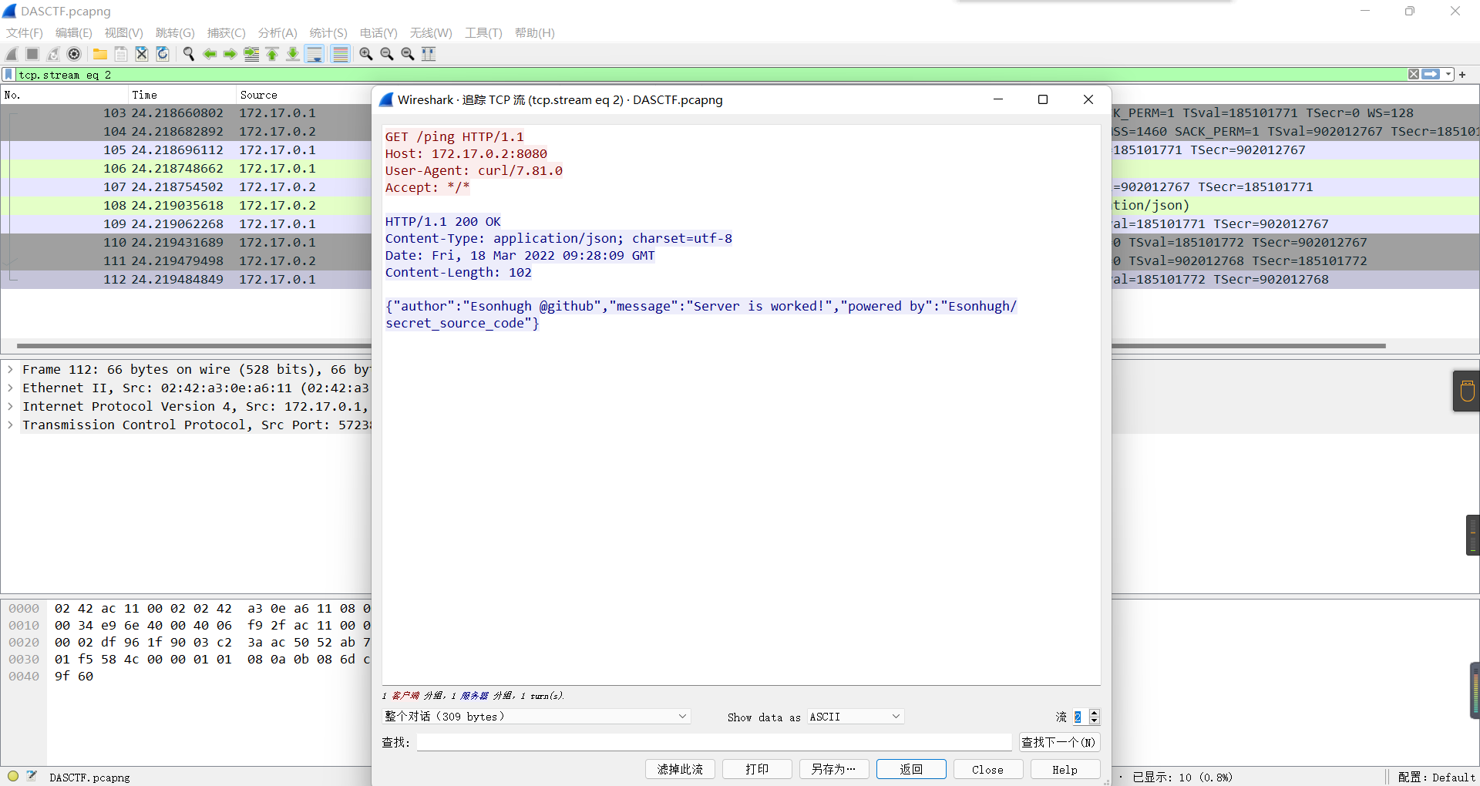Find a packet using the magnifier icon
1480x786 pixels.
[x=188, y=54]
